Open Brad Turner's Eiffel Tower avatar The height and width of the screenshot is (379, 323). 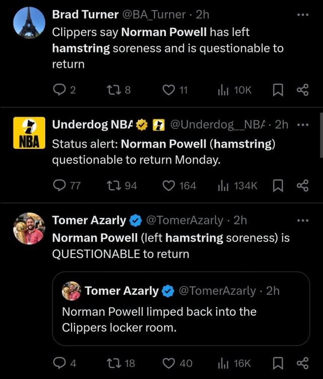(x=29, y=23)
